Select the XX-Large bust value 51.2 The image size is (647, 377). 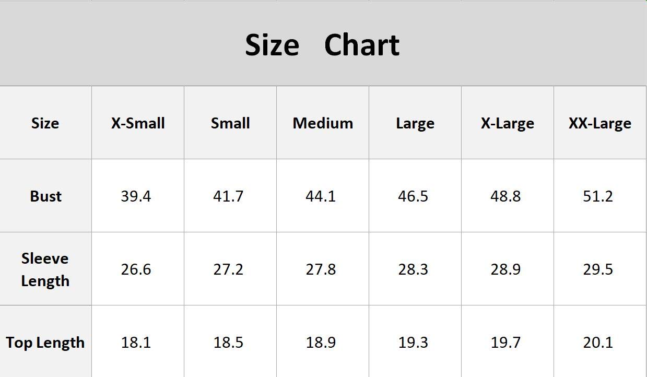click(x=598, y=196)
